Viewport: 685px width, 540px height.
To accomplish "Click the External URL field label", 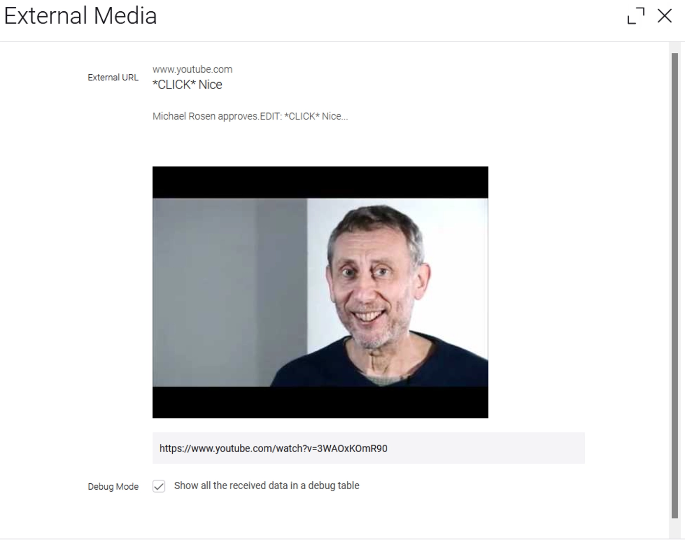I will pos(113,77).
